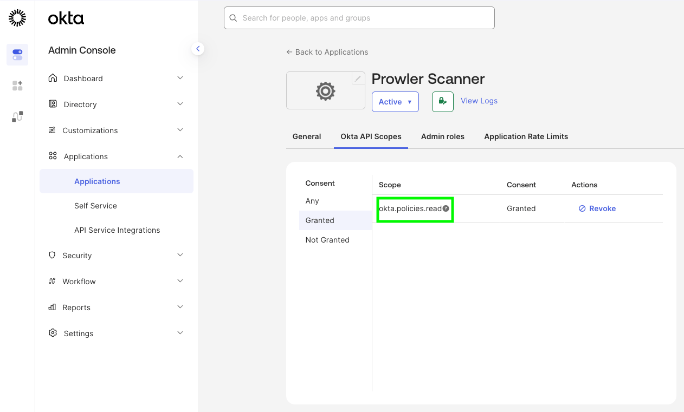Click the green key-lock button beside Active

443,102
